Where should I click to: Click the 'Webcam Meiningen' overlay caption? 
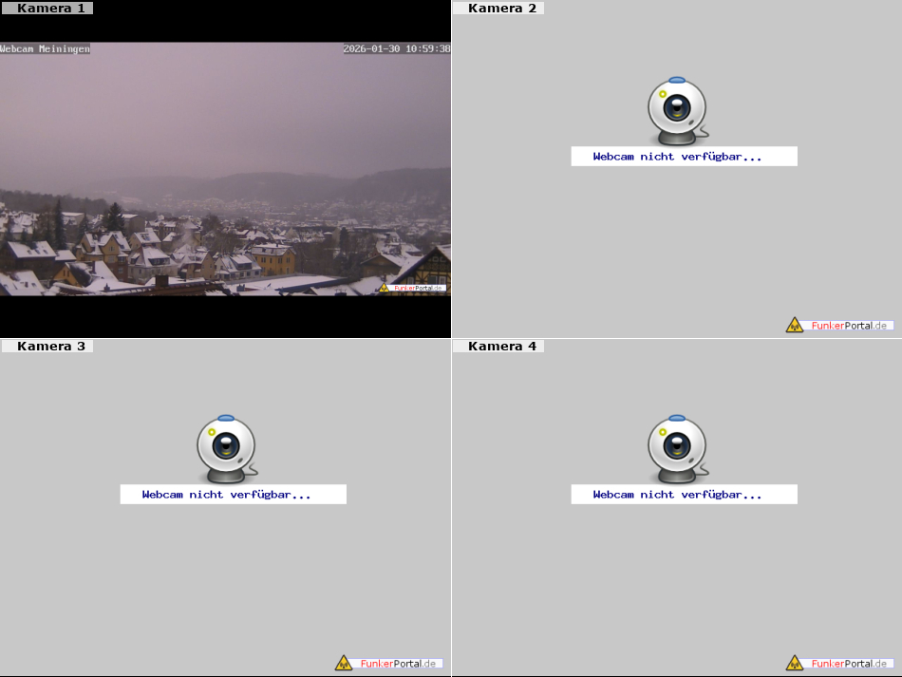[46, 48]
